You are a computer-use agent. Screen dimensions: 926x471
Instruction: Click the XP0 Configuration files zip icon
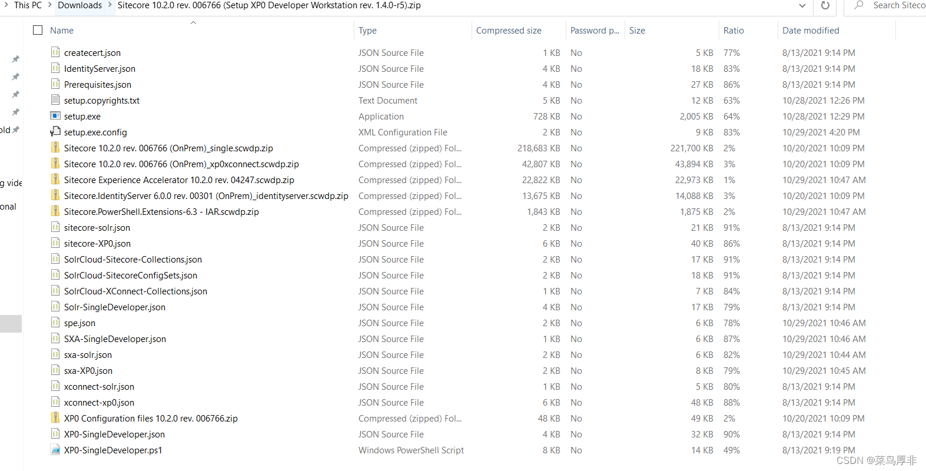55,417
